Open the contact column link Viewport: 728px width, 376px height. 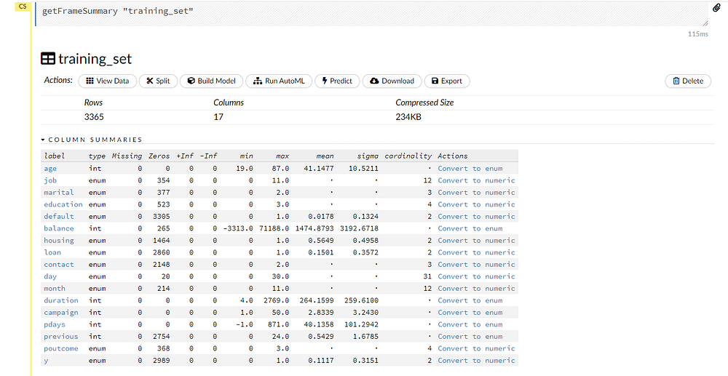coord(58,265)
